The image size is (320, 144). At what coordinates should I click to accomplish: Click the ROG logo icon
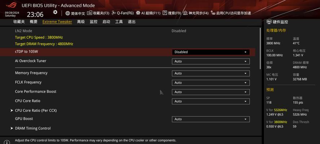point(12,5)
